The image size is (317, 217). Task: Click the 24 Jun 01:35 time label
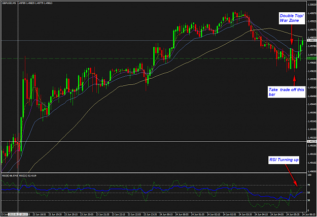(x=198, y=214)
